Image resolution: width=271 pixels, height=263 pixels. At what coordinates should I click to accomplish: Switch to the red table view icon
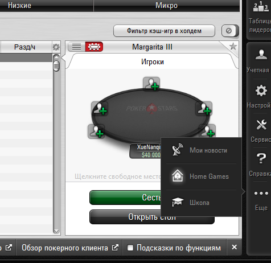(94, 47)
